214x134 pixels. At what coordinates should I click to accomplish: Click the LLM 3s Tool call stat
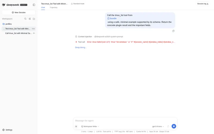104,132
